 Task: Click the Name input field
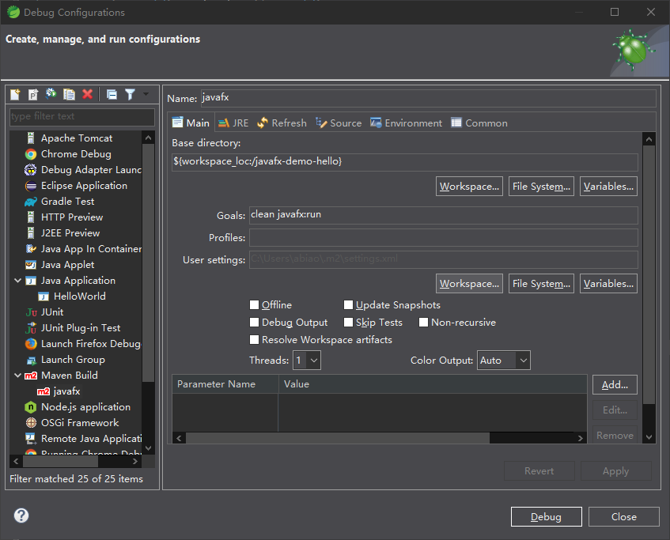[x=428, y=98]
